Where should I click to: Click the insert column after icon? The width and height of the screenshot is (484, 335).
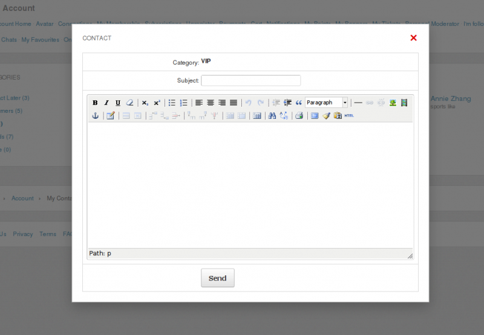[x=203, y=116]
